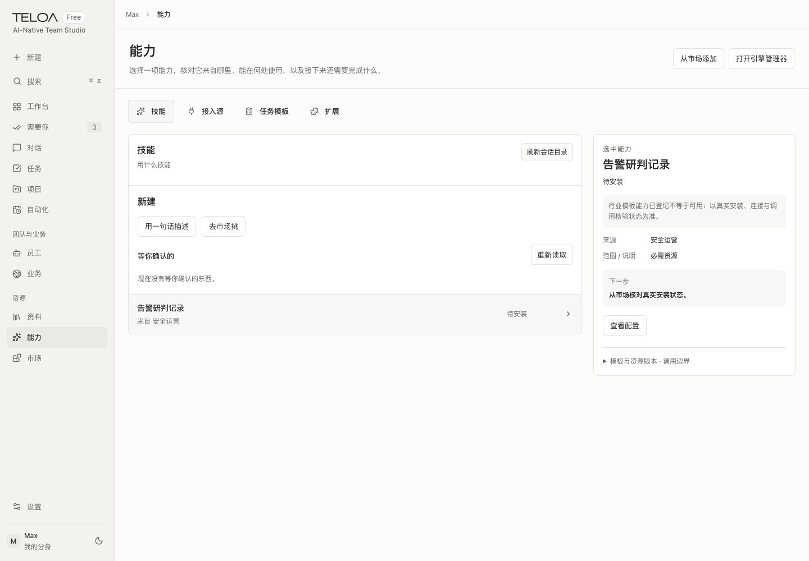Open the engine manager via 打开引擎管理器
Image resolution: width=809 pixels, height=561 pixels.
pos(761,58)
